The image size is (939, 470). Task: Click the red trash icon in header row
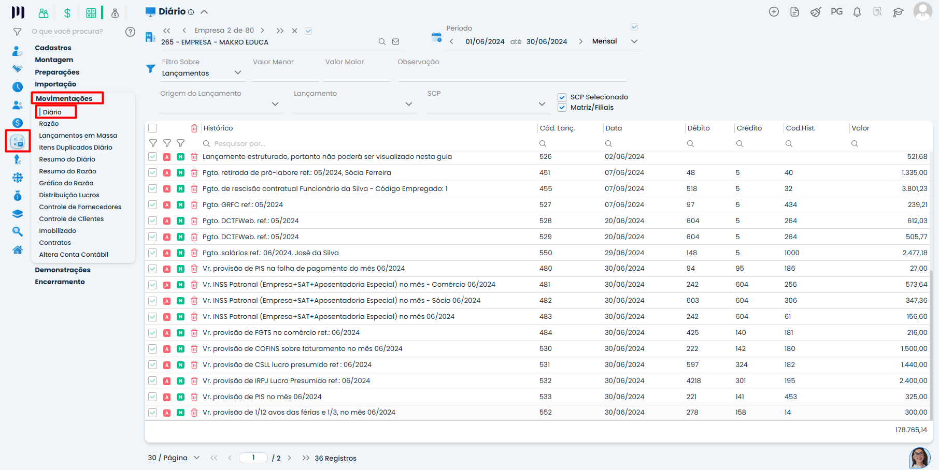click(x=194, y=128)
